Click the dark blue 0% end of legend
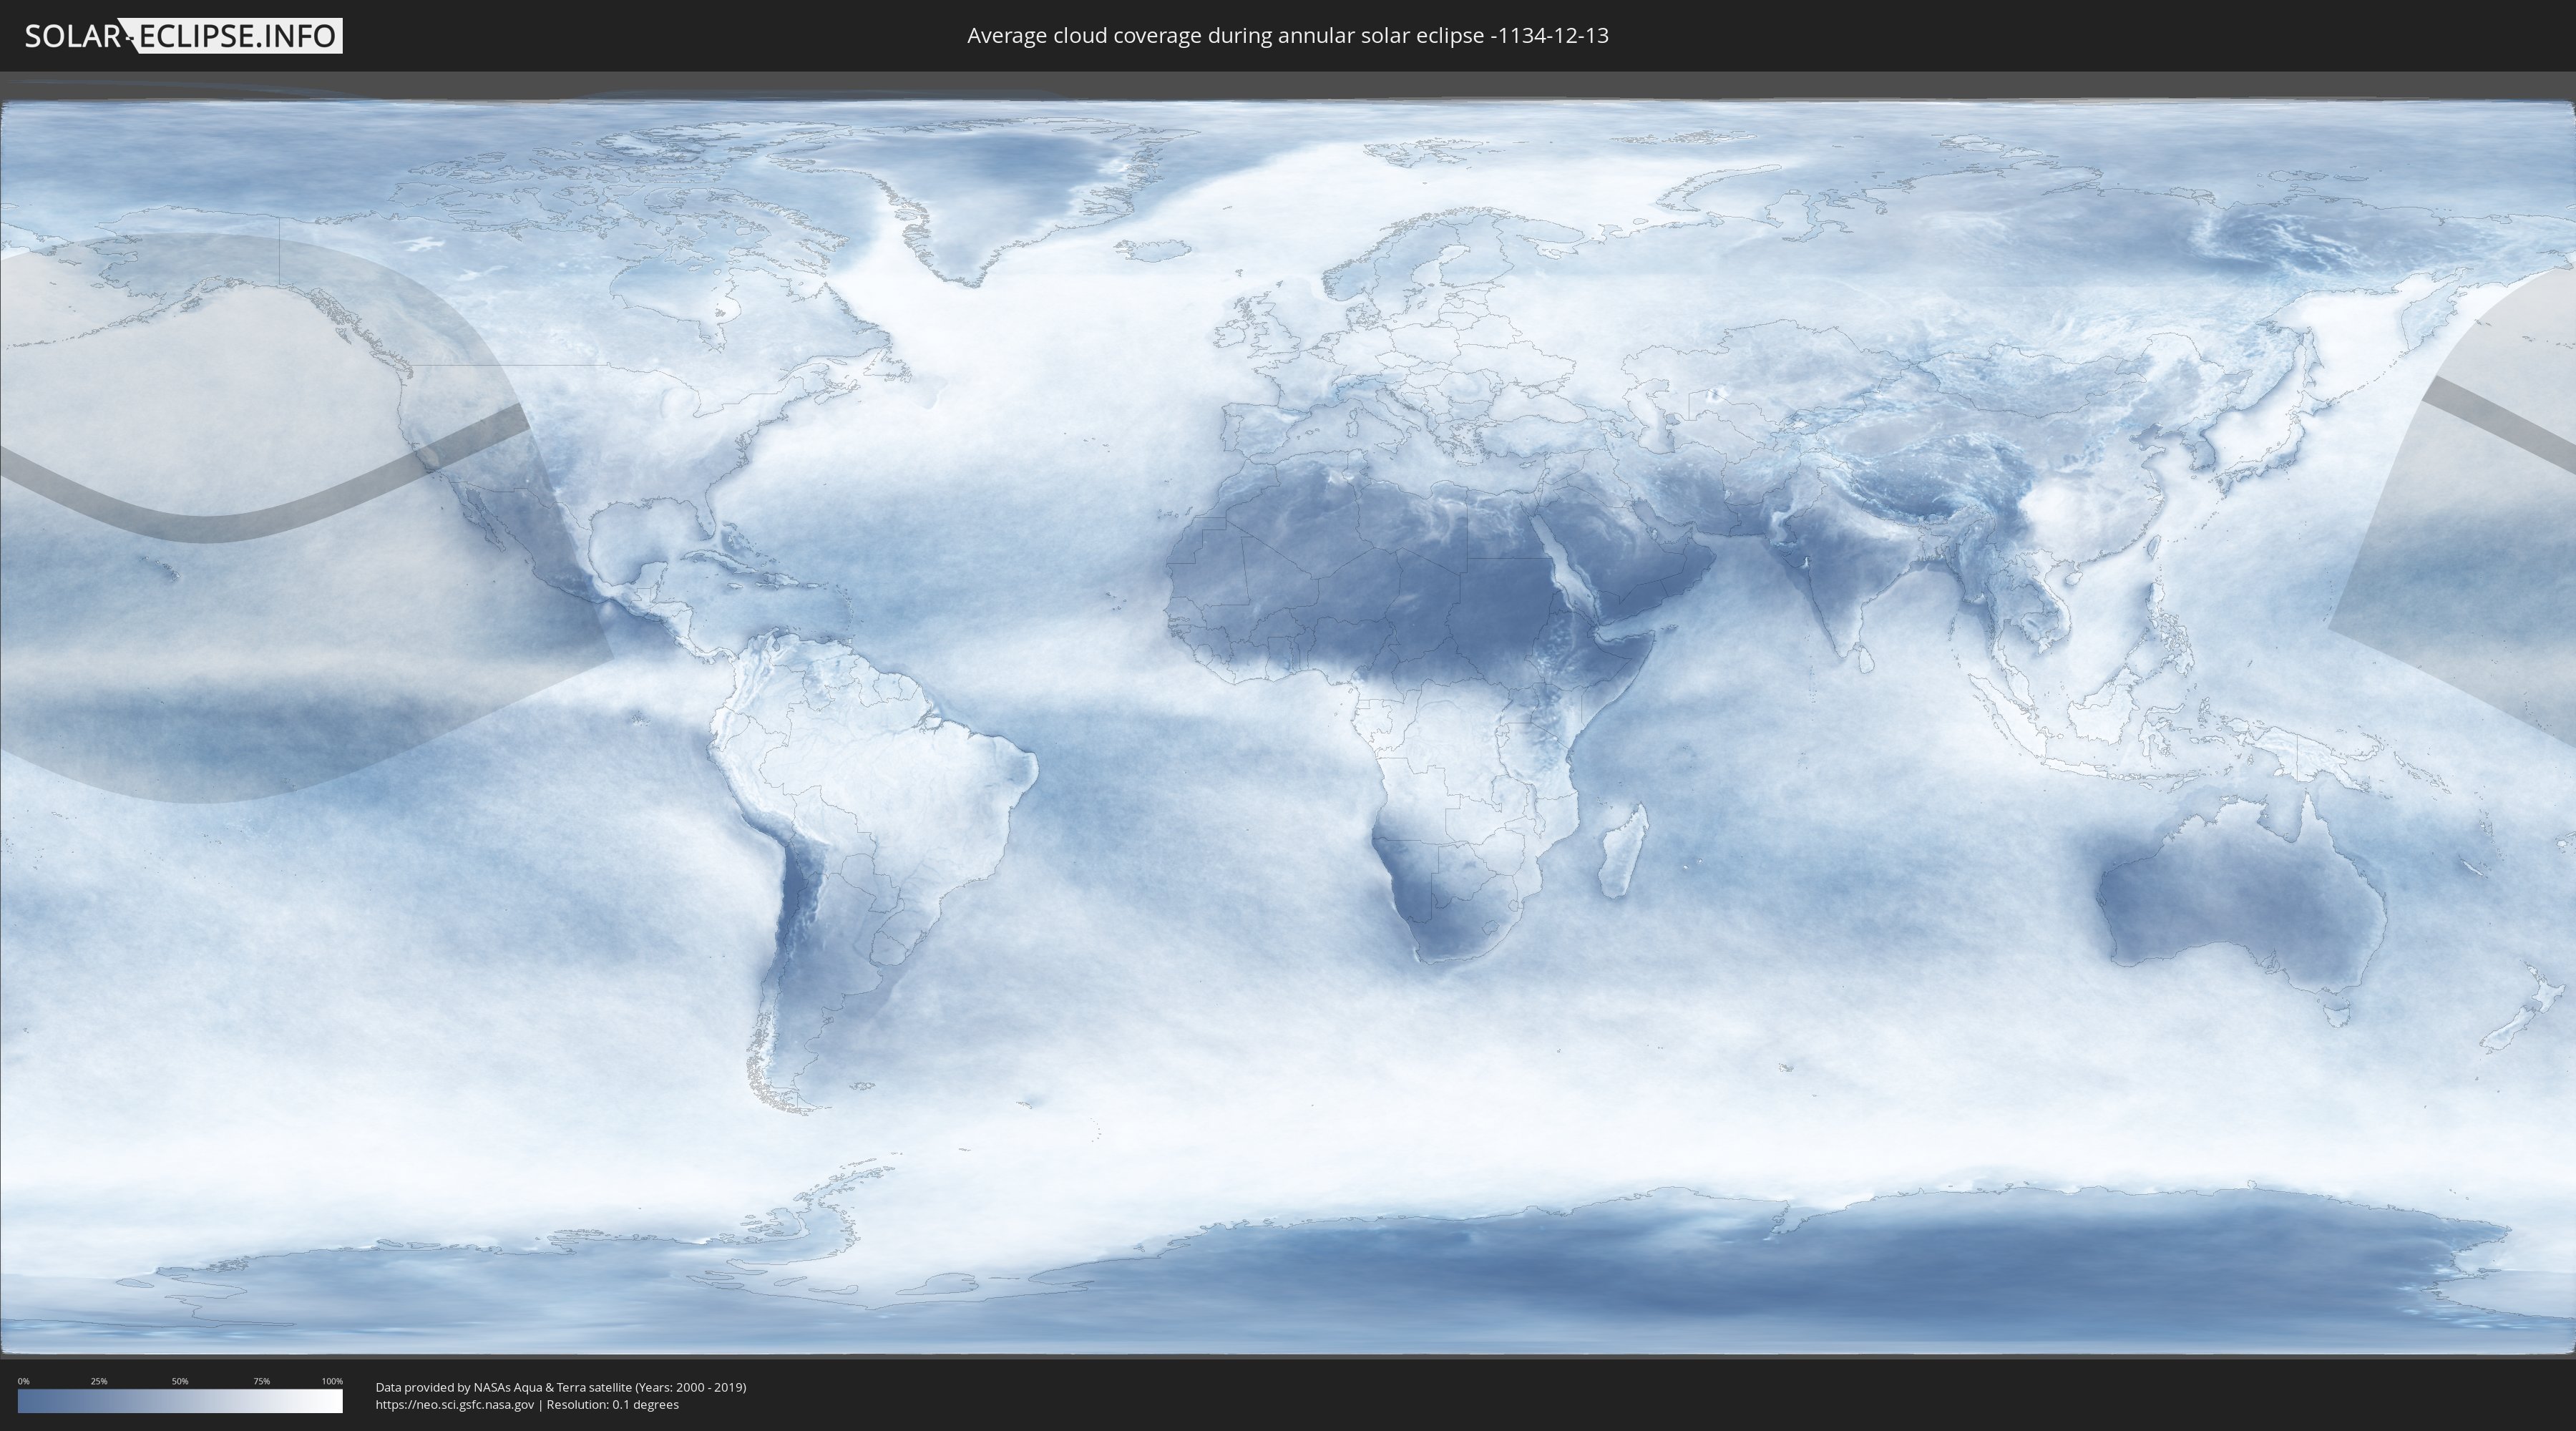Image resolution: width=2576 pixels, height=1431 pixels. pos(24,1401)
